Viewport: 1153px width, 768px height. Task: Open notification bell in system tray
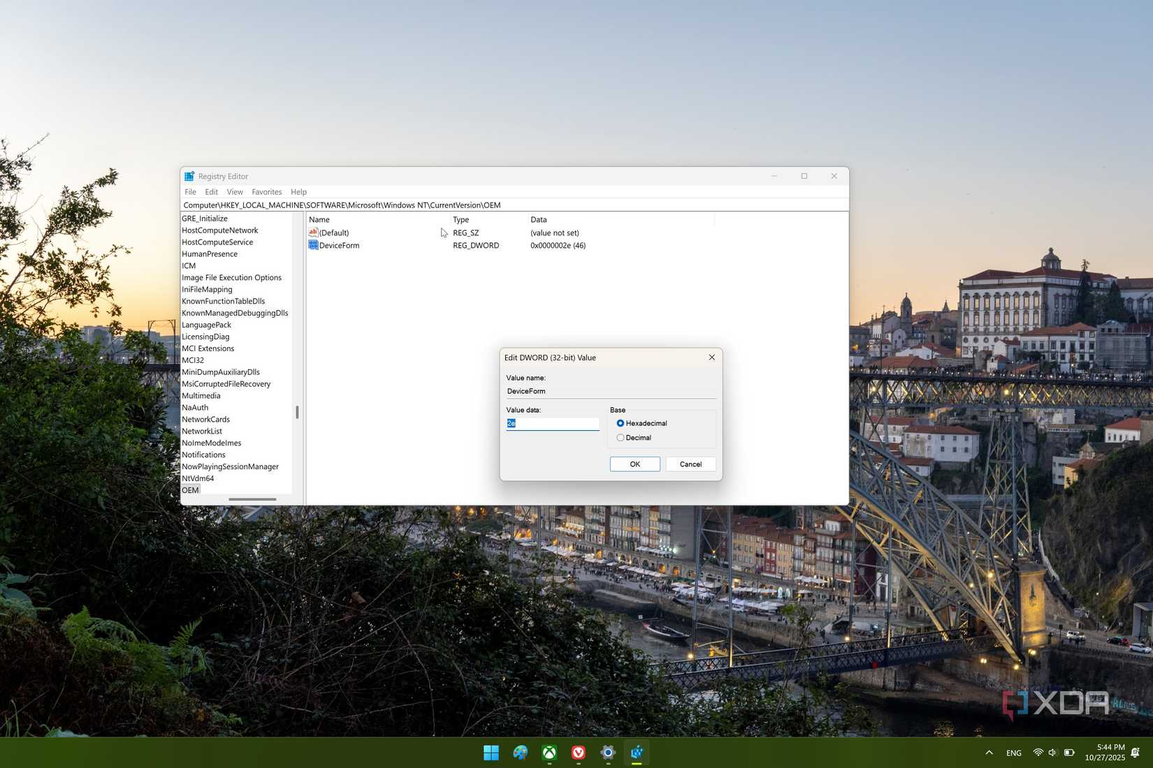coord(1136,753)
